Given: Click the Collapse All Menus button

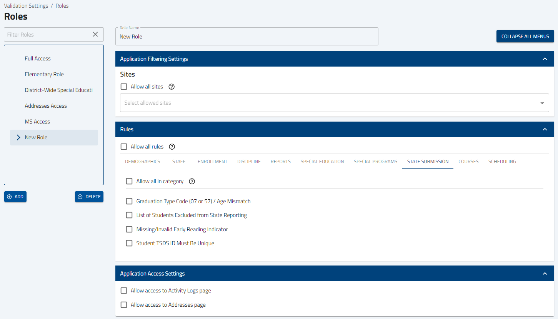Looking at the screenshot, I should [525, 36].
